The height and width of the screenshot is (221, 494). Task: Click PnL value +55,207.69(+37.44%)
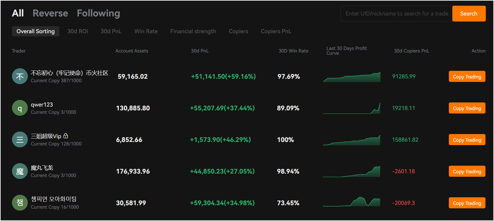tap(222, 108)
